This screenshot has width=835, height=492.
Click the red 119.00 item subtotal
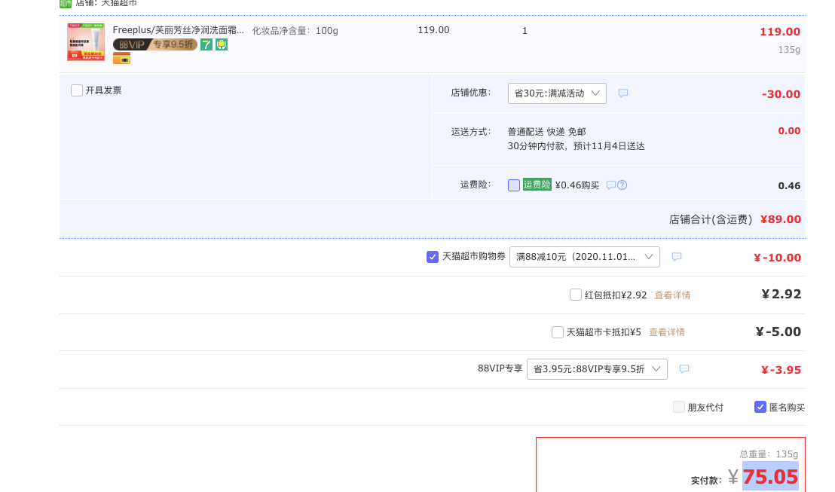coord(780,32)
